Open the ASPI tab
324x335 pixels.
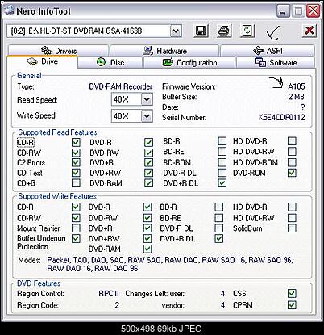tap(268, 50)
